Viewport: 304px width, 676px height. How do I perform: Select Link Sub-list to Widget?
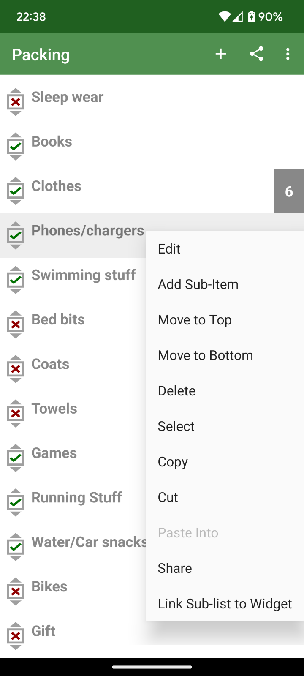225,604
